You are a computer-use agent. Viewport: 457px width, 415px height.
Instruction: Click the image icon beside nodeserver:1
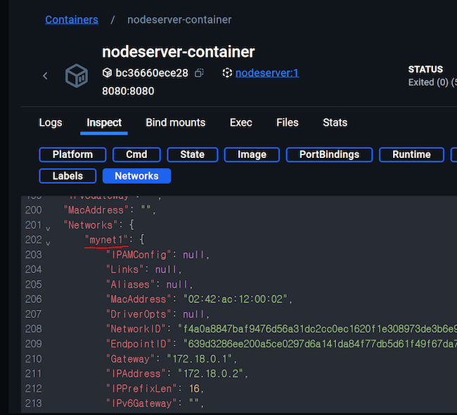coord(227,73)
